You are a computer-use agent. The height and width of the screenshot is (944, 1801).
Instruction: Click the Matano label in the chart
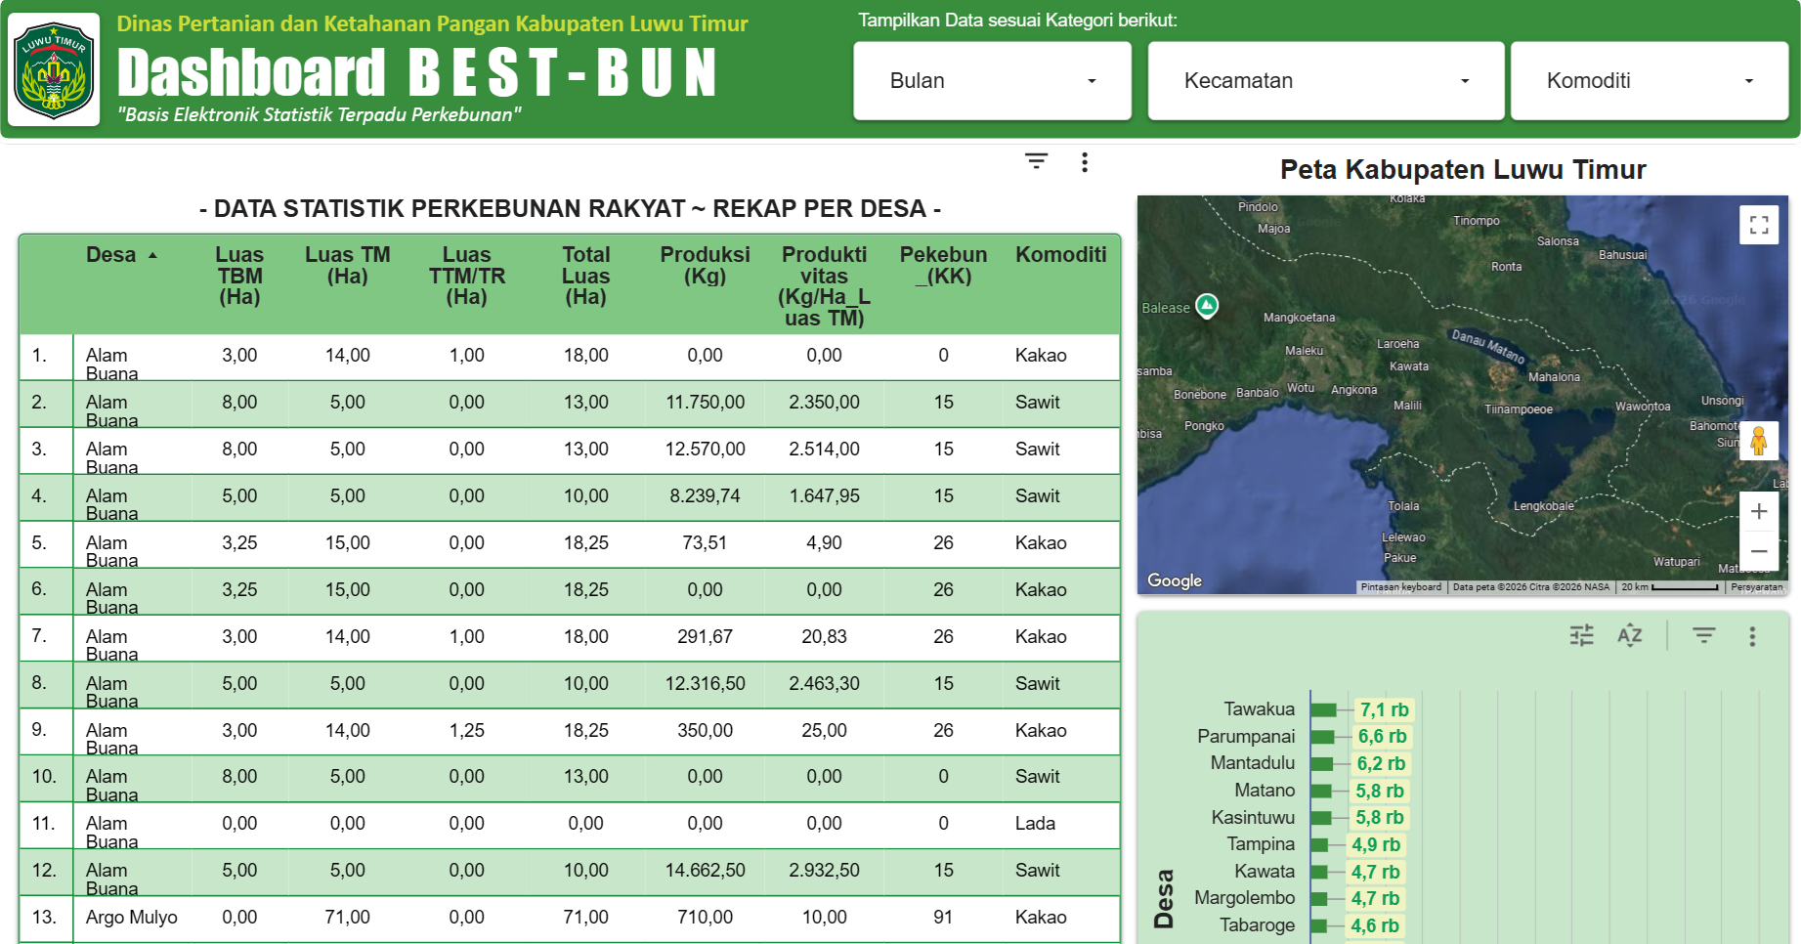[1265, 791]
